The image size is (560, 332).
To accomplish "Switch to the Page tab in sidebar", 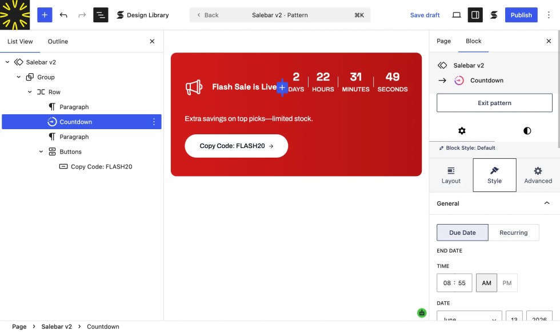I will tap(443, 41).
